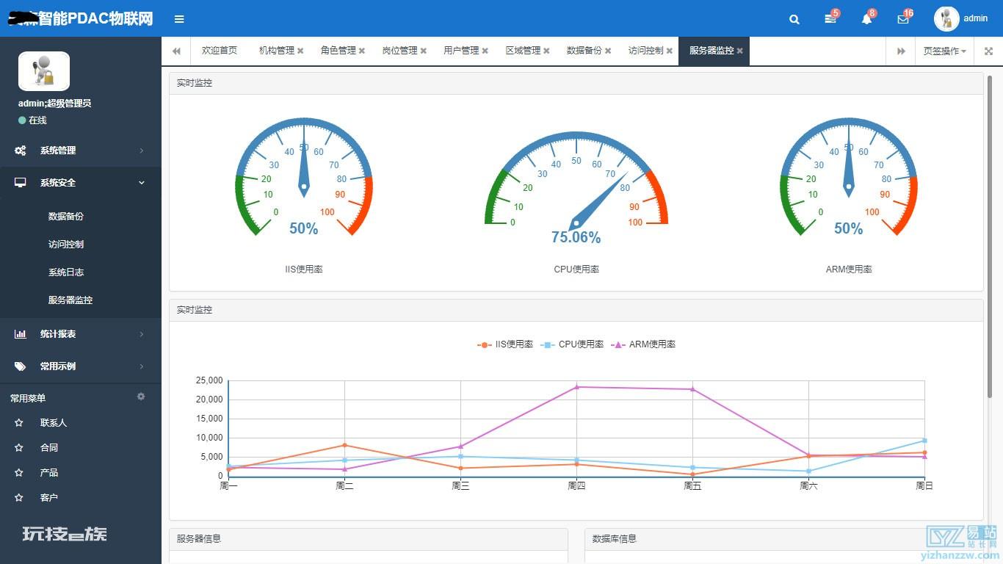Open 访问控制 in the sidebar submenu
This screenshot has height=564, width=1003.
click(66, 245)
